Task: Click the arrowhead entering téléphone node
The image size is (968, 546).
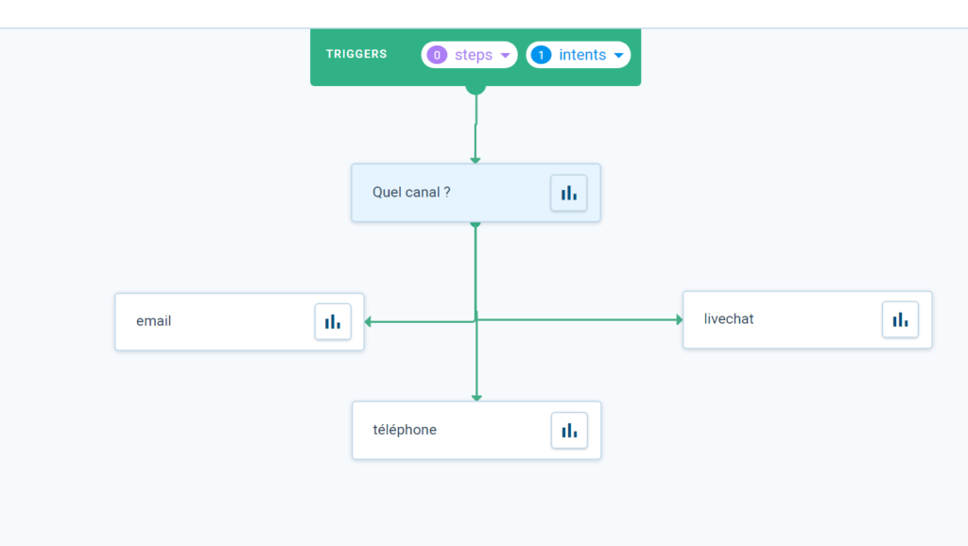Action: 476,398
